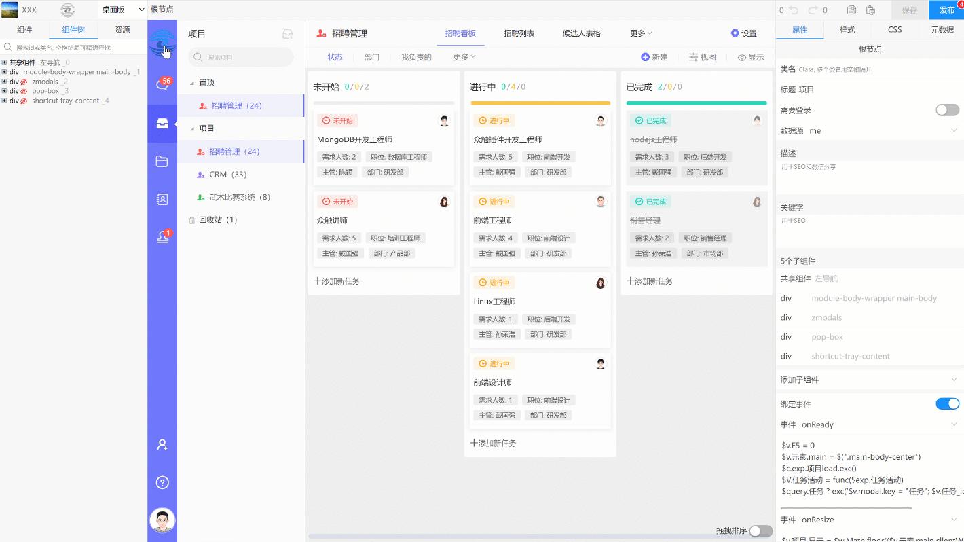This screenshot has height=542, width=964.
Task: Open the approval stamp icon with 1 badge
Action: 163,237
